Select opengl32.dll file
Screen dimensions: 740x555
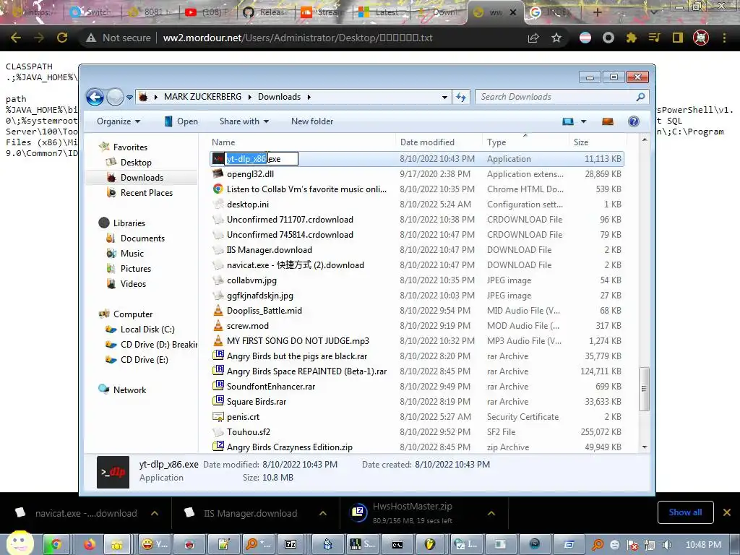coord(250,174)
